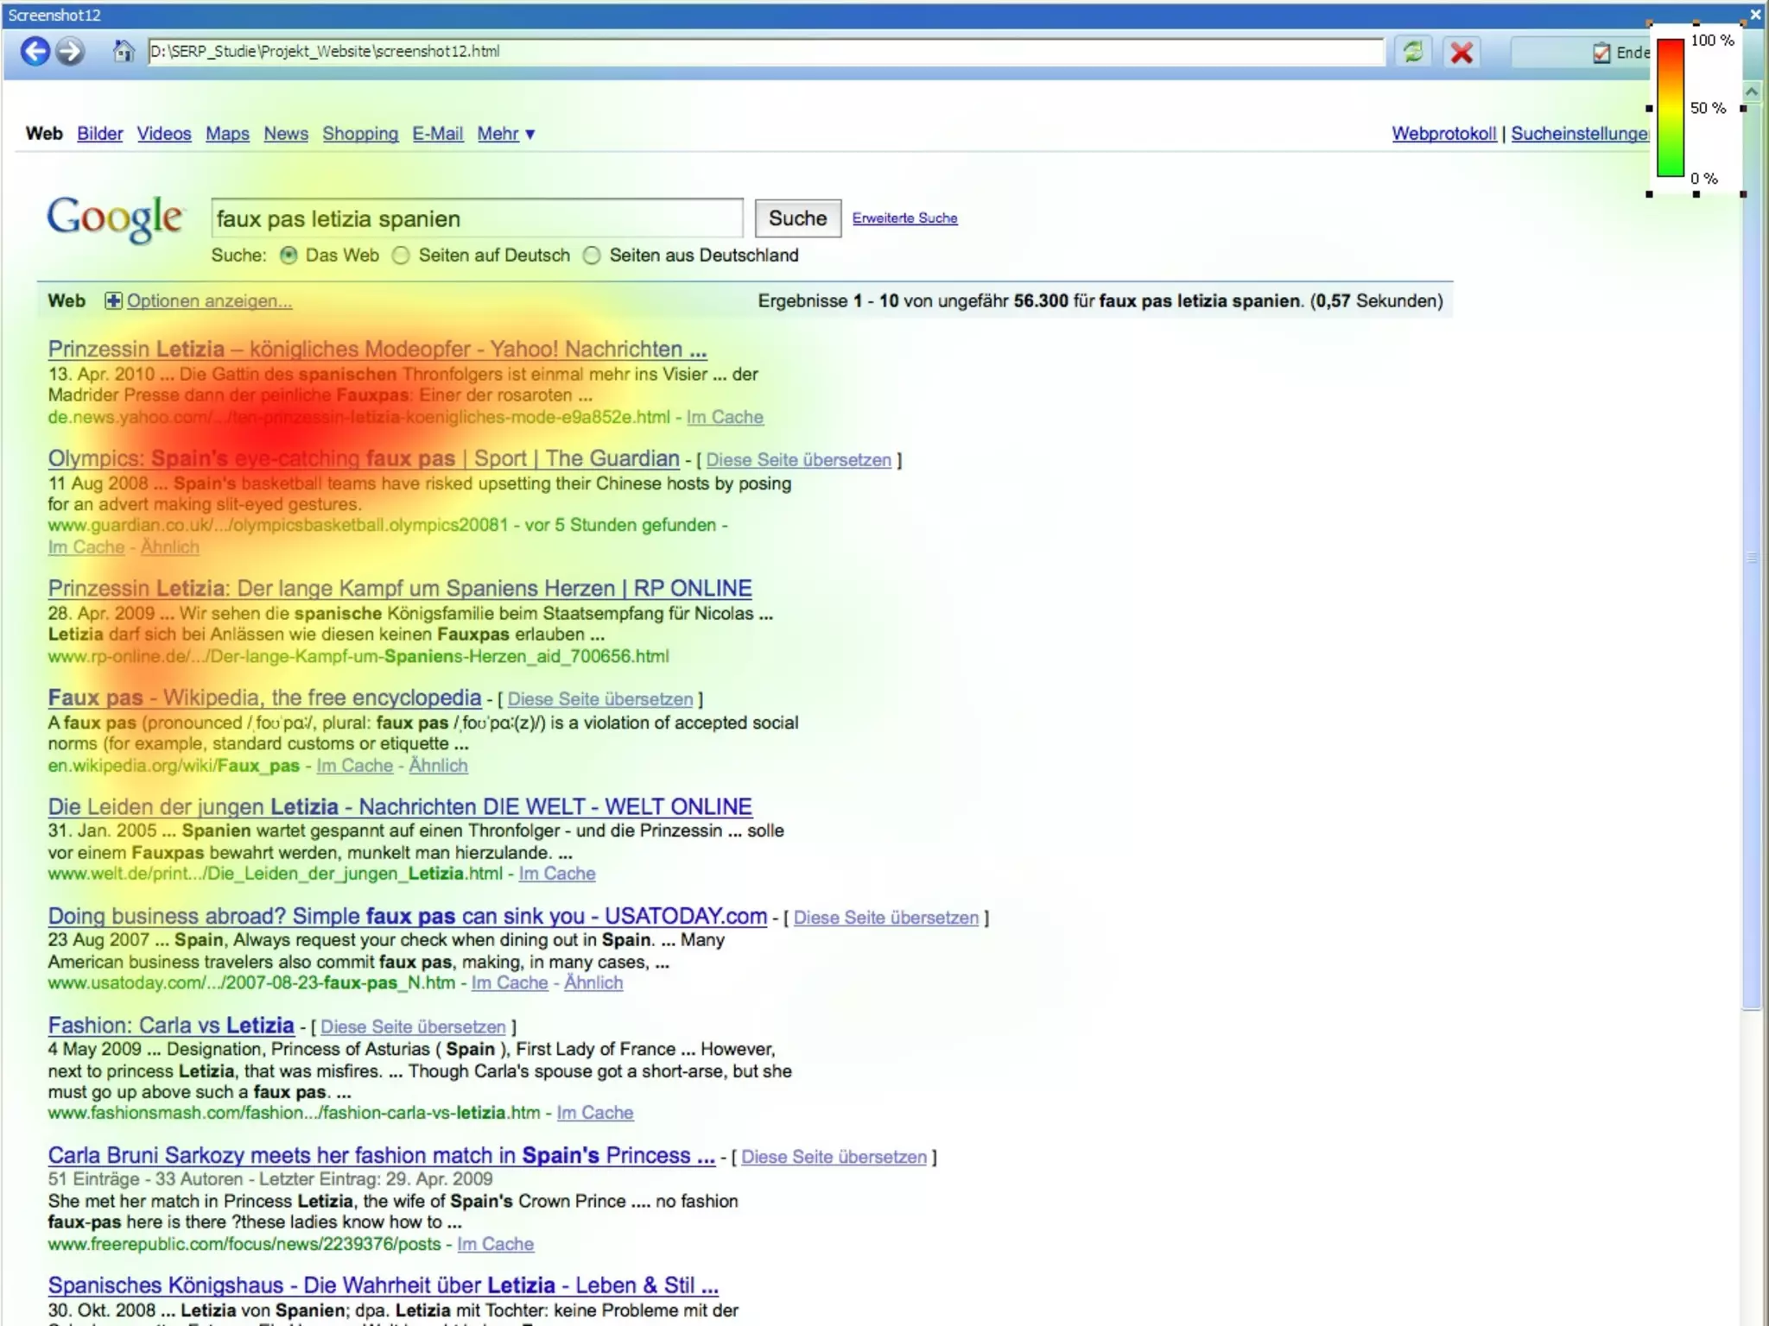Click the scrollbar up arrow
This screenshot has height=1326, width=1769.
pyautogui.click(x=1752, y=92)
